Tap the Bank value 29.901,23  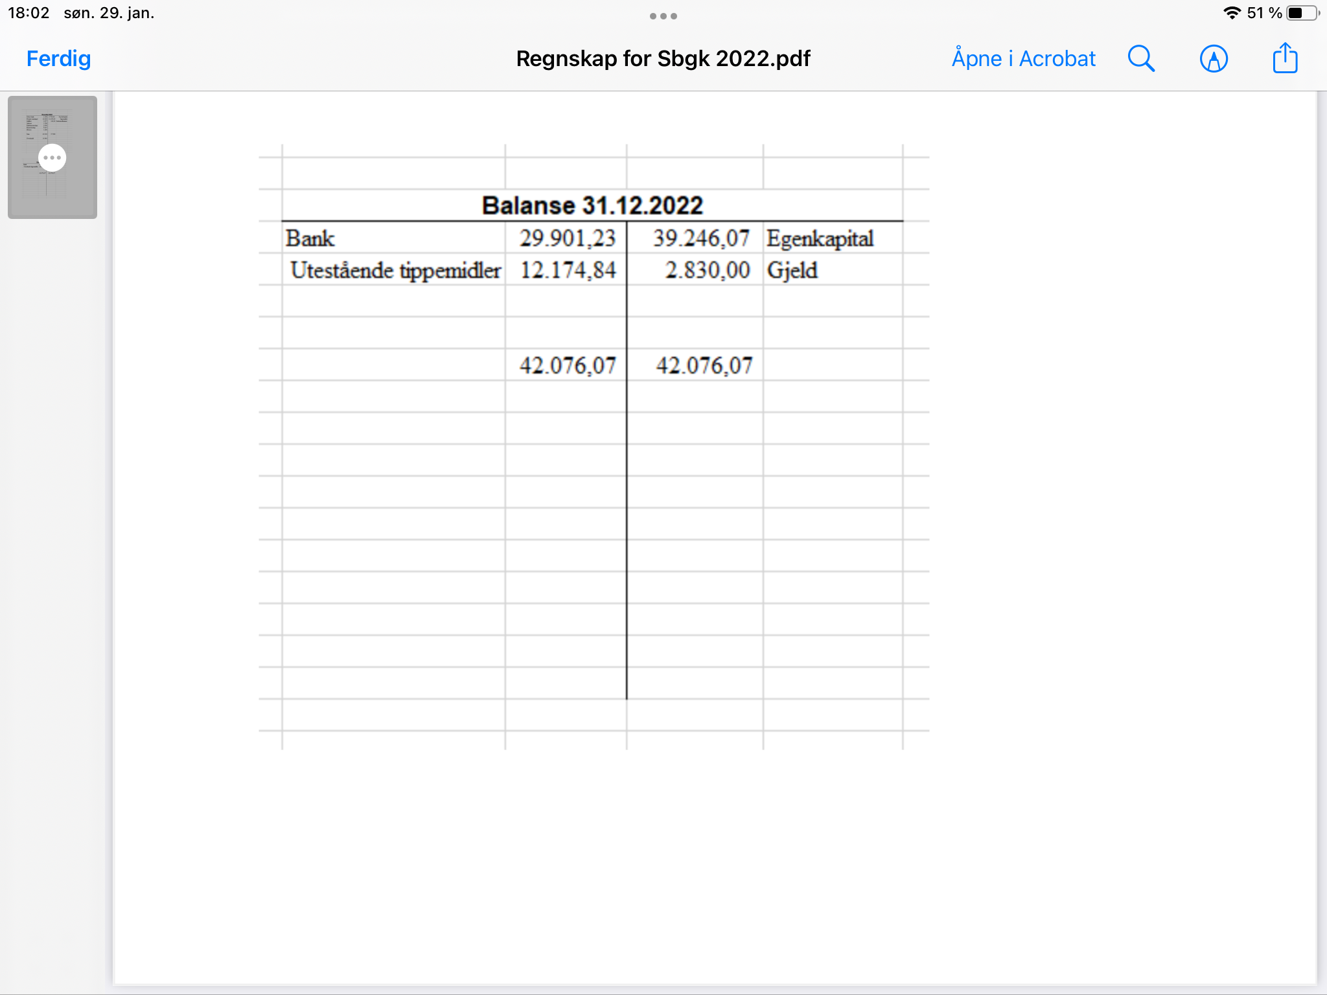[x=567, y=238]
